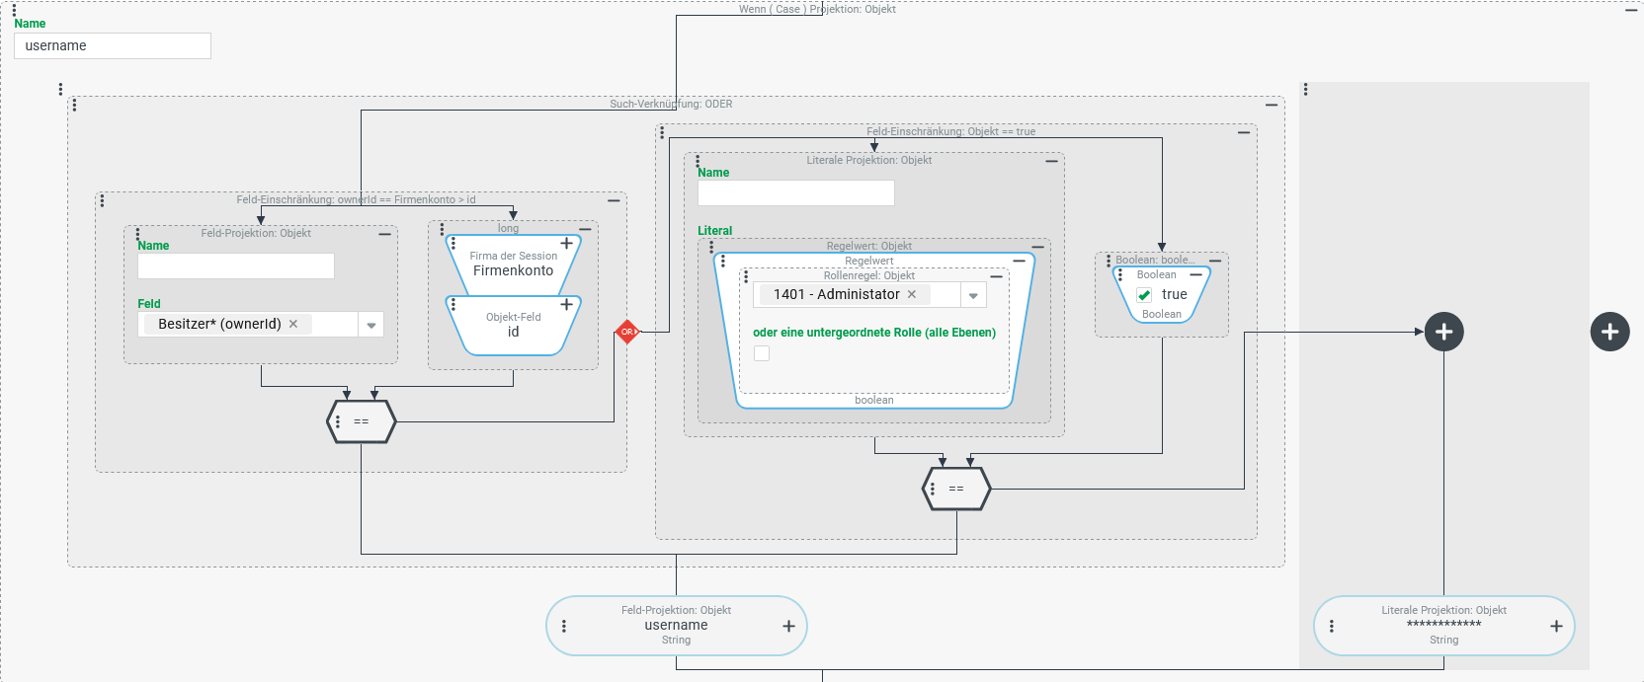
Task: Open the Feld dropdown arrow
Action: pyautogui.click(x=371, y=325)
